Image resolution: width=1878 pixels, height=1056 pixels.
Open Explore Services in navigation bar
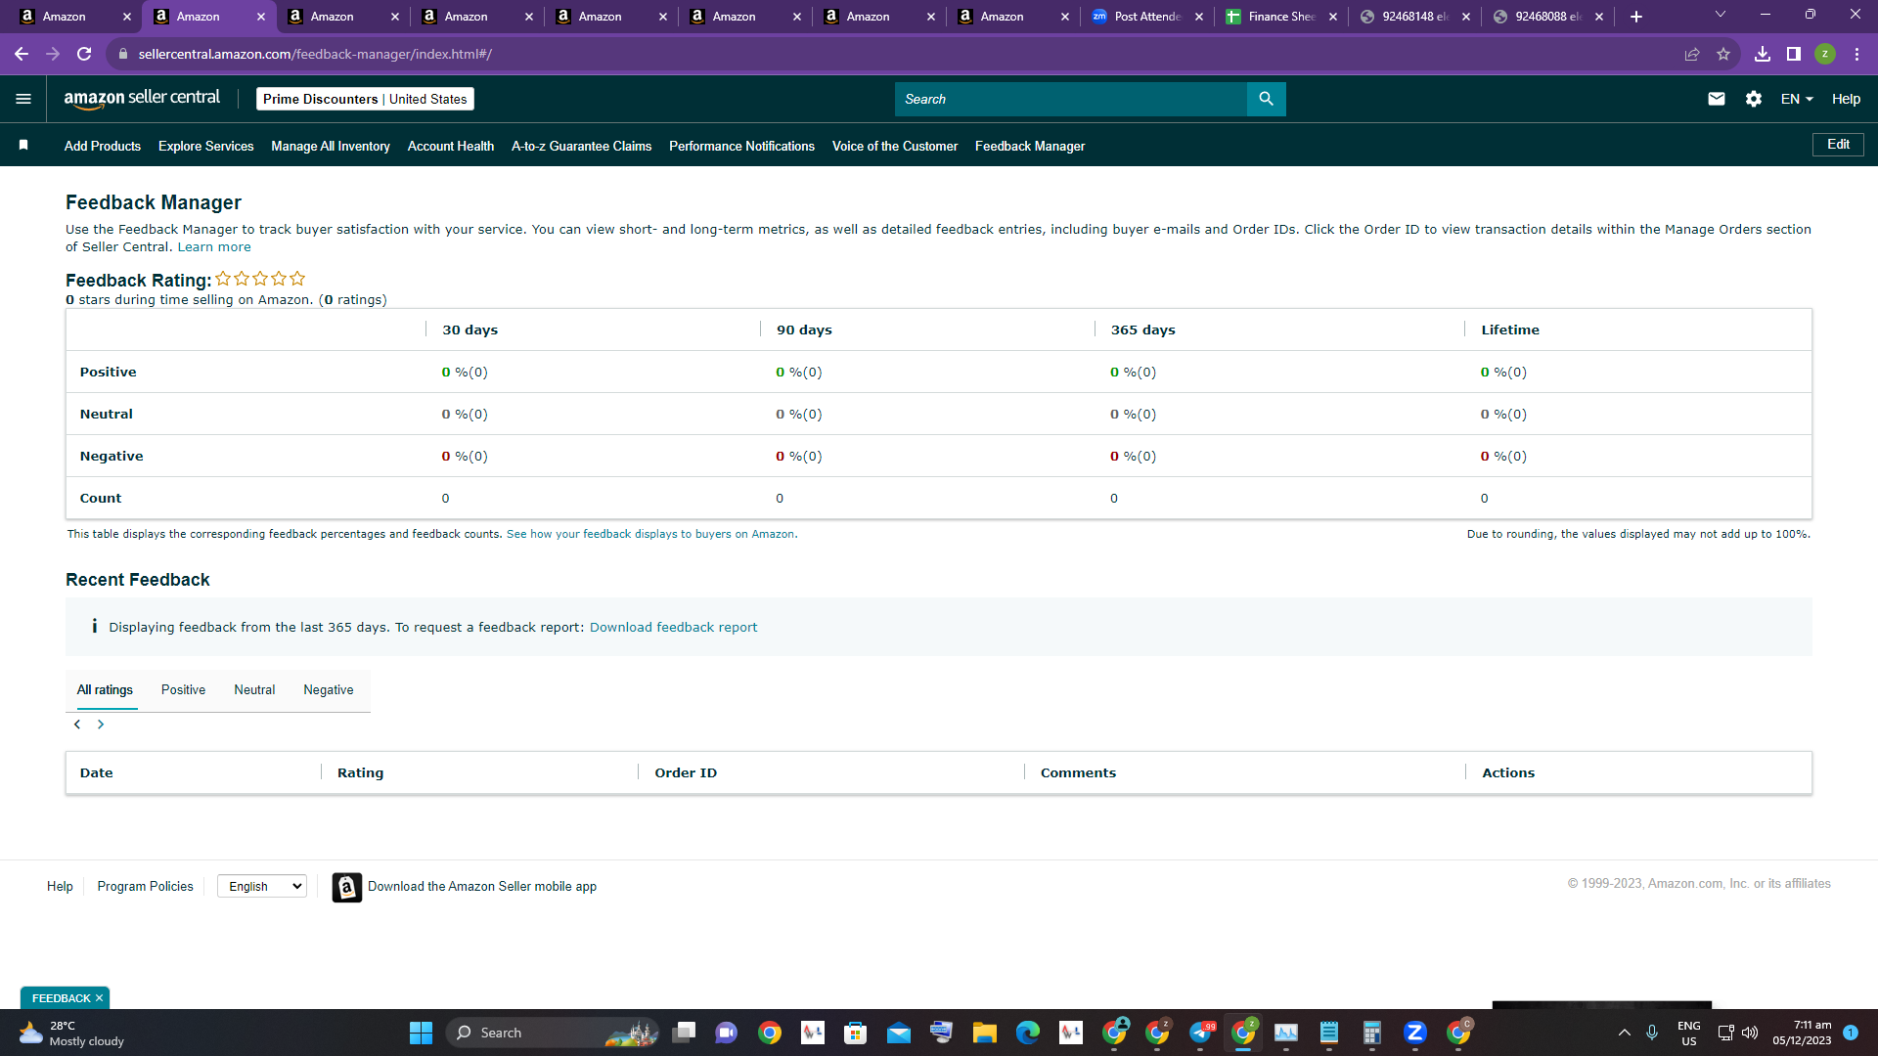click(x=206, y=146)
